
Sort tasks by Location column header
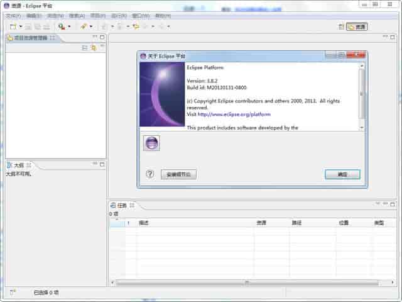pos(354,223)
